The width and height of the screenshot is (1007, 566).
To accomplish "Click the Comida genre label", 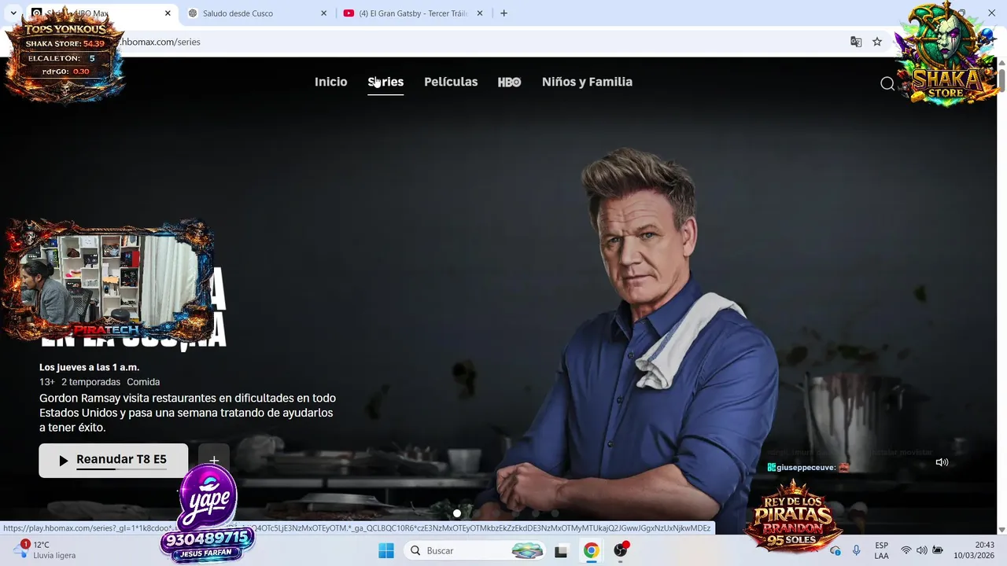I will 143,382.
